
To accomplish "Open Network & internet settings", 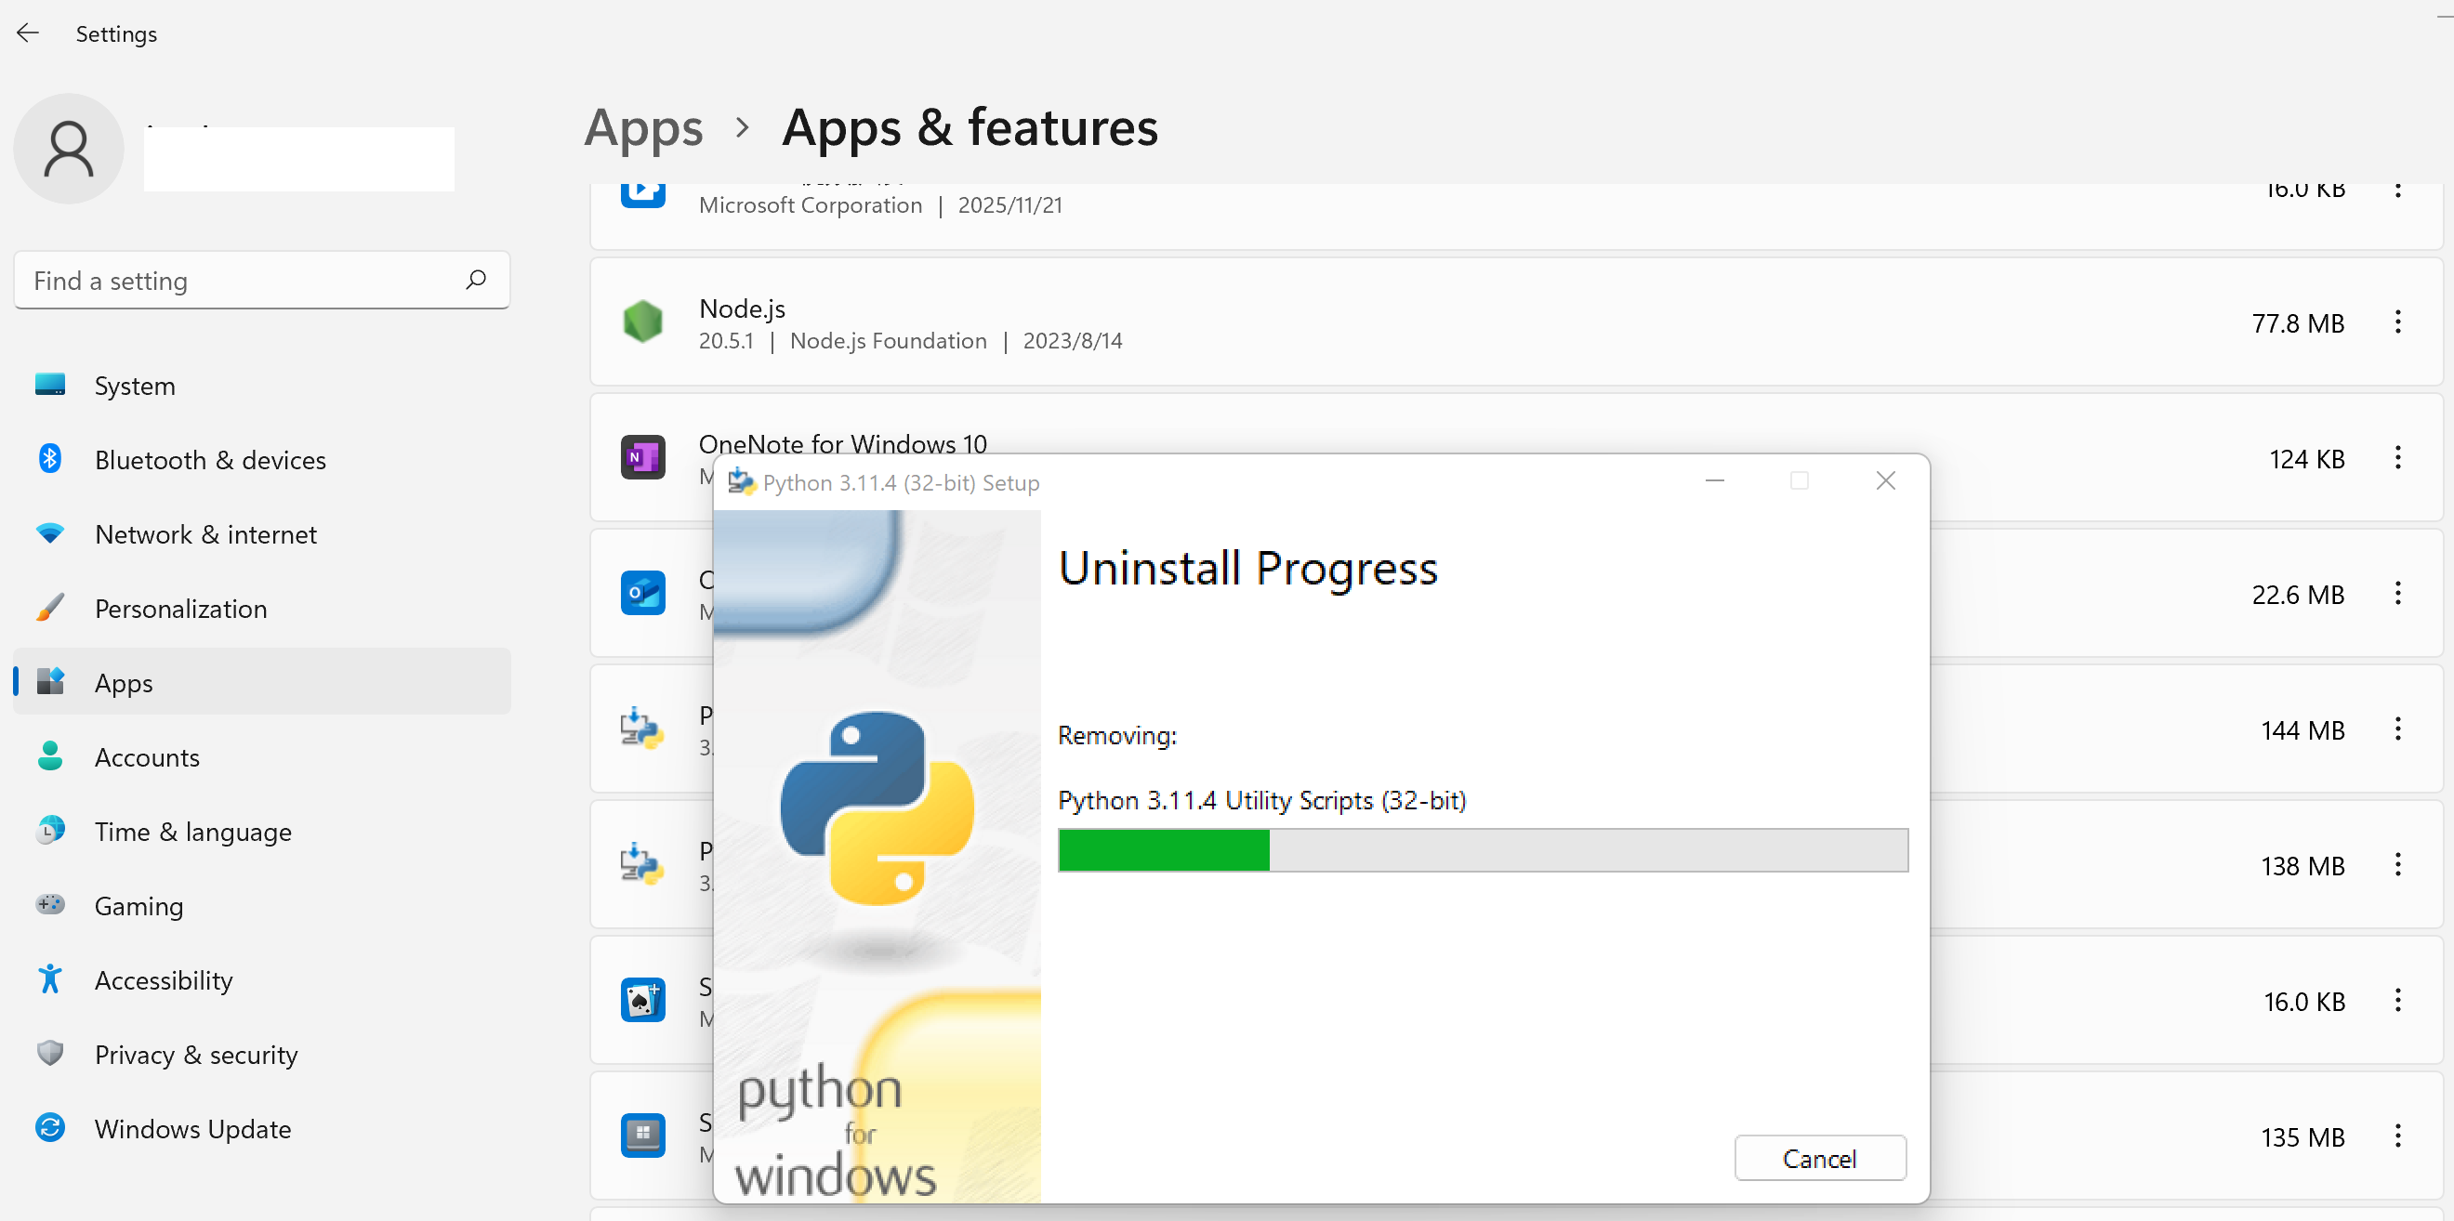I will pyautogui.click(x=262, y=534).
